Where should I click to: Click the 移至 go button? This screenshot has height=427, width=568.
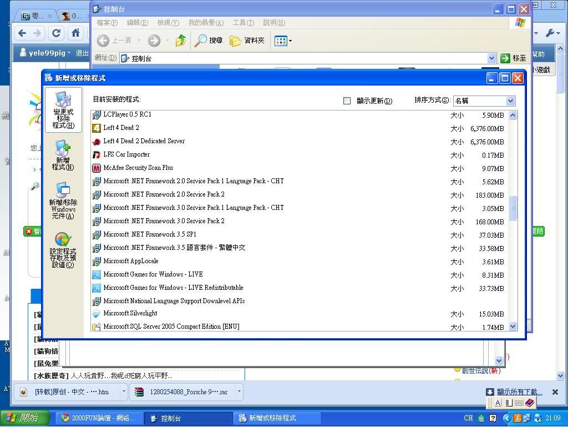[x=513, y=58]
